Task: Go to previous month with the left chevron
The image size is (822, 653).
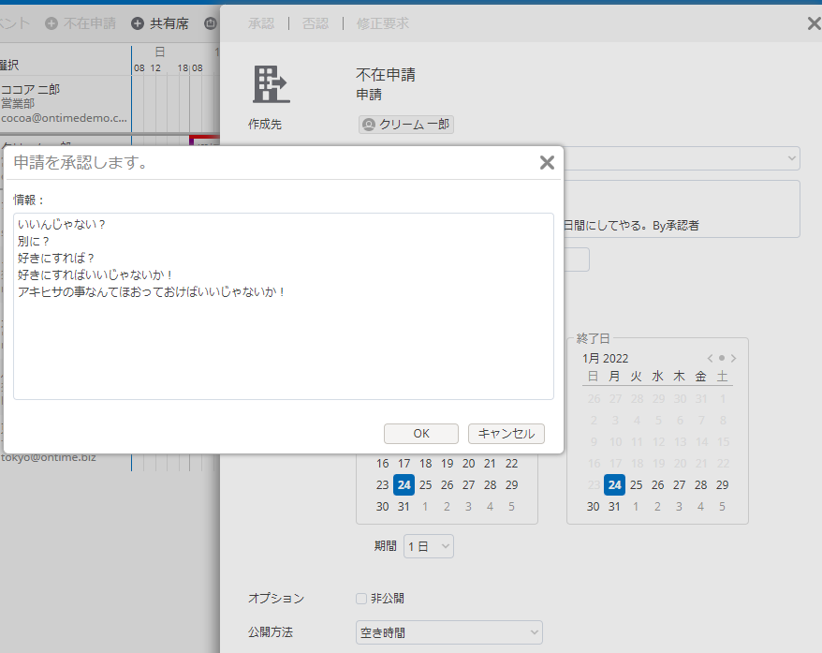Action: tap(709, 358)
